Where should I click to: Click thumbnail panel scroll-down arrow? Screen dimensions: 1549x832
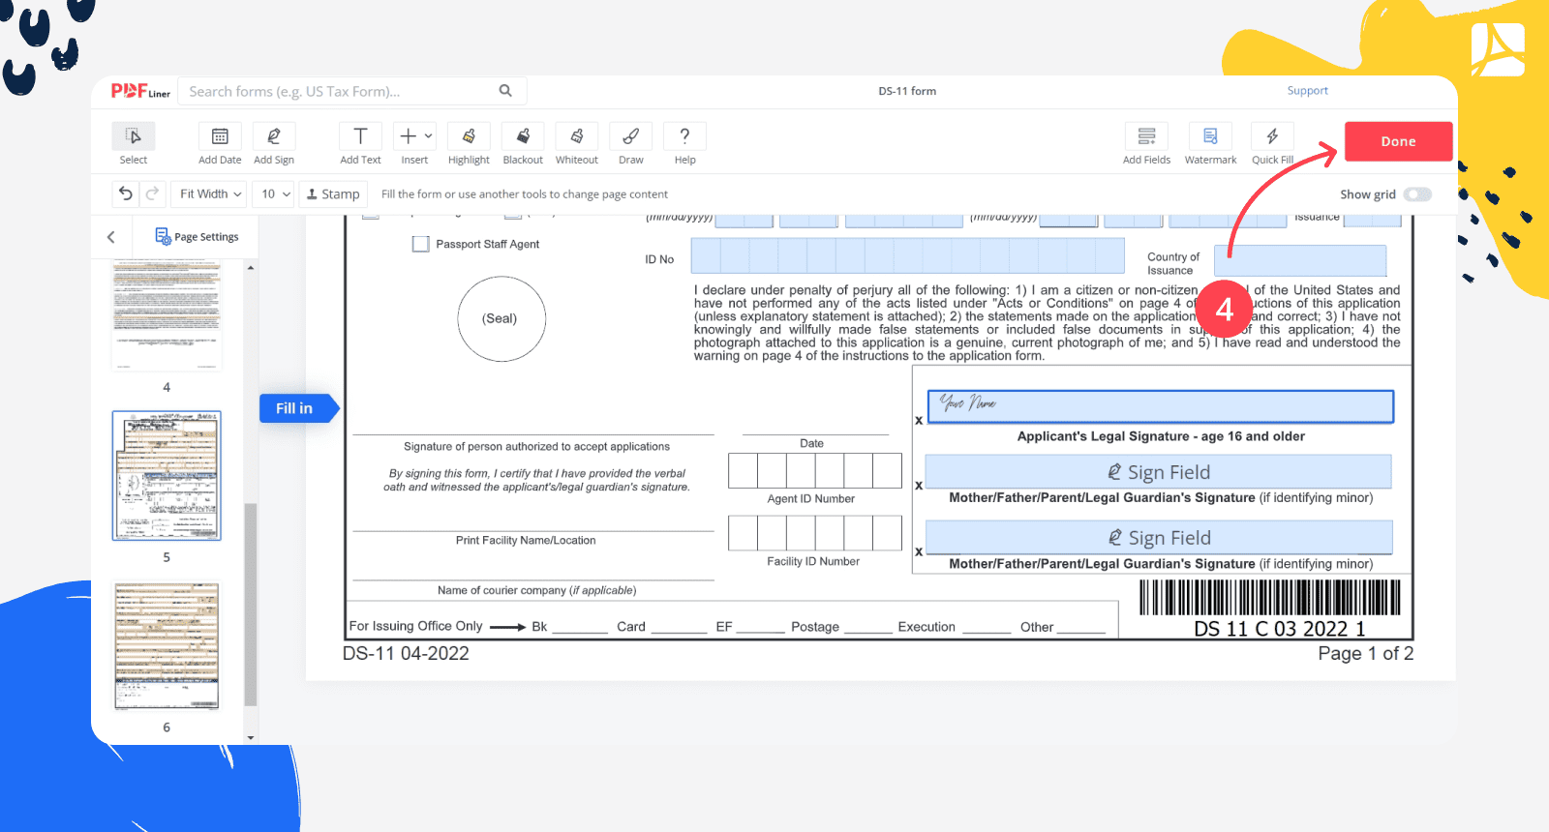click(x=251, y=738)
